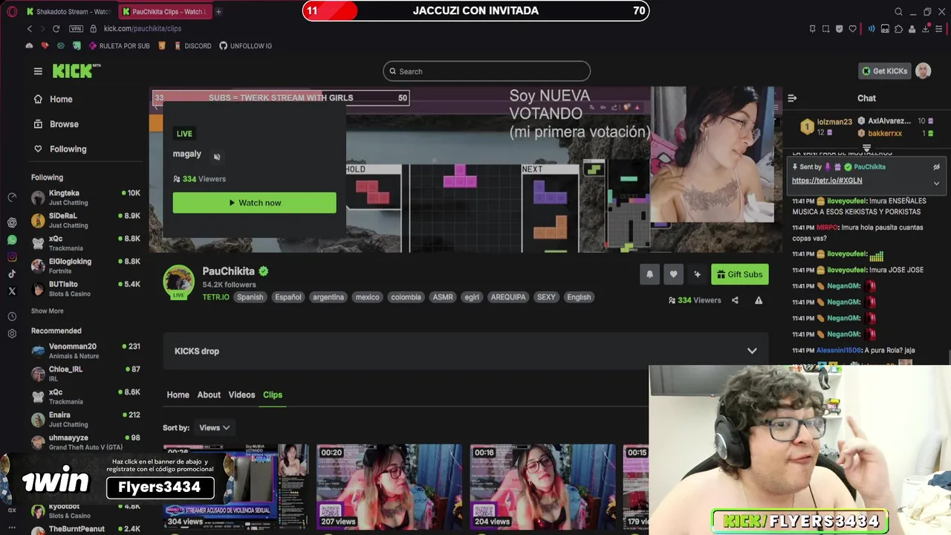Click the Watch now button

point(254,203)
